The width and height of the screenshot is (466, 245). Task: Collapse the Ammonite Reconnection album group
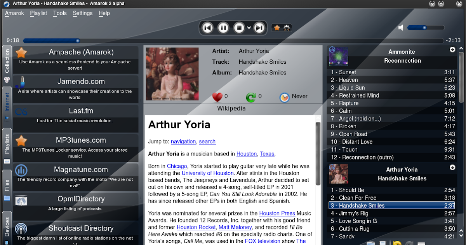(452, 49)
